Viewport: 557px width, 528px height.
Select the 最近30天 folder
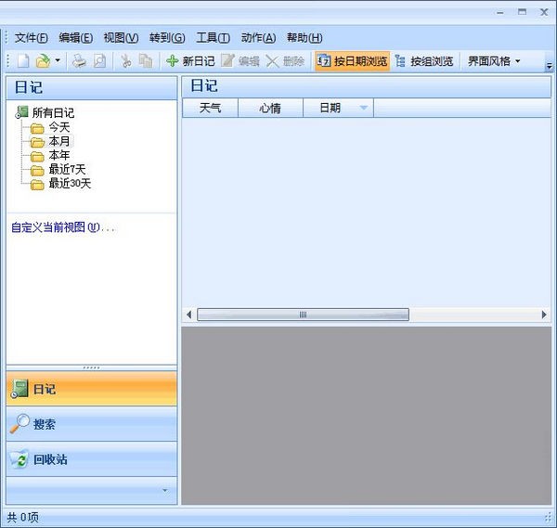coord(70,184)
